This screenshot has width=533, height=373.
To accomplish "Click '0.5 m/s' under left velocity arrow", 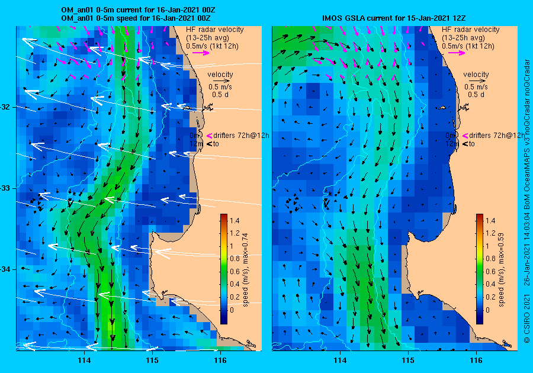I will point(220,87).
